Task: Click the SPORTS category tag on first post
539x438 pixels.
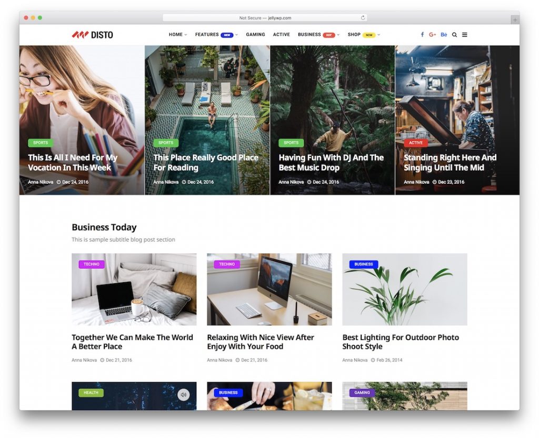Action: [41, 142]
